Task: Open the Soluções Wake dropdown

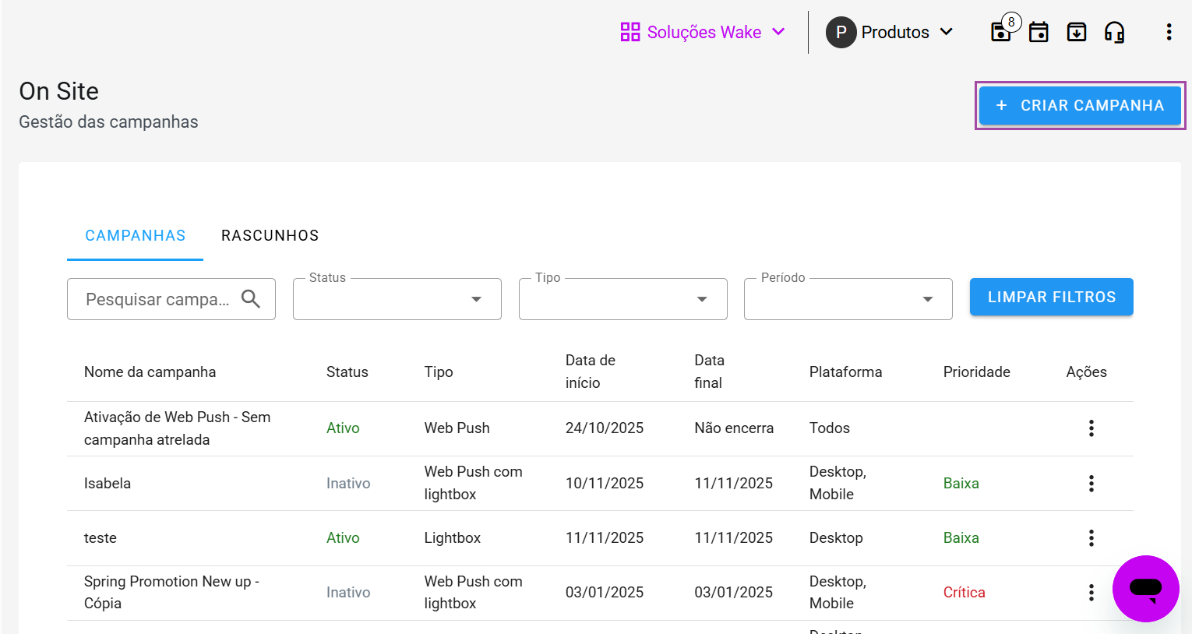Action: 703,32
